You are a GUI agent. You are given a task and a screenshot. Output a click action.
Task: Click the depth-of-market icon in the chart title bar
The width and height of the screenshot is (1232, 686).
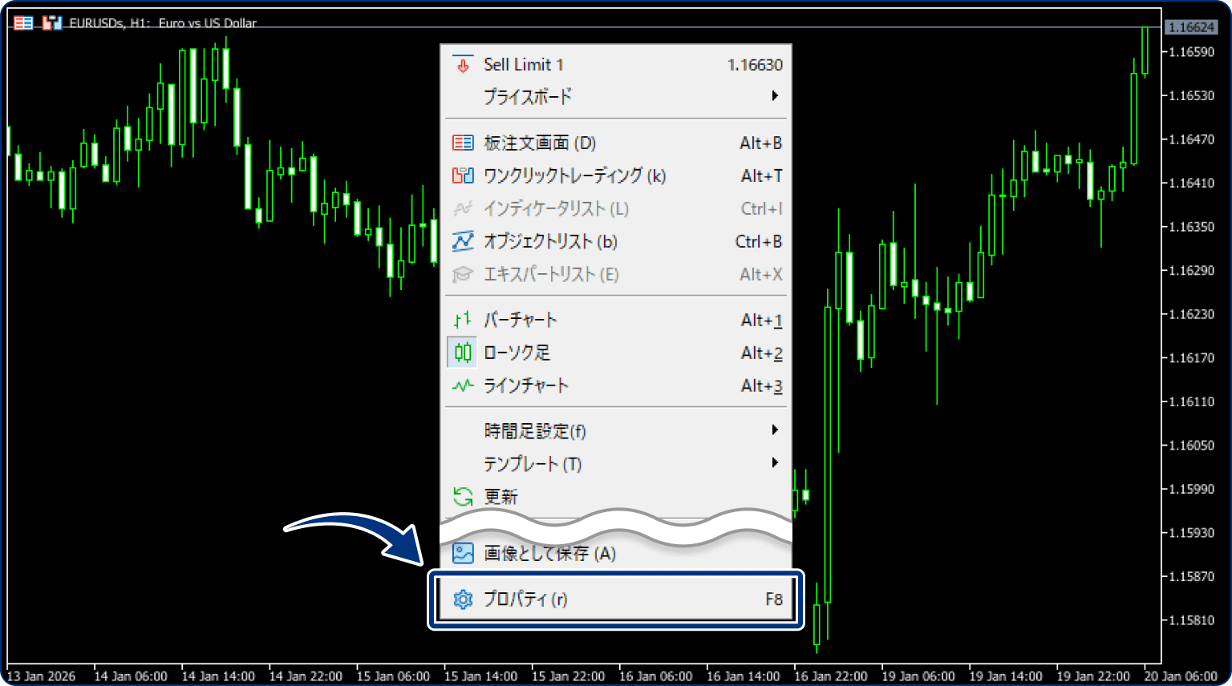[x=22, y=22]
